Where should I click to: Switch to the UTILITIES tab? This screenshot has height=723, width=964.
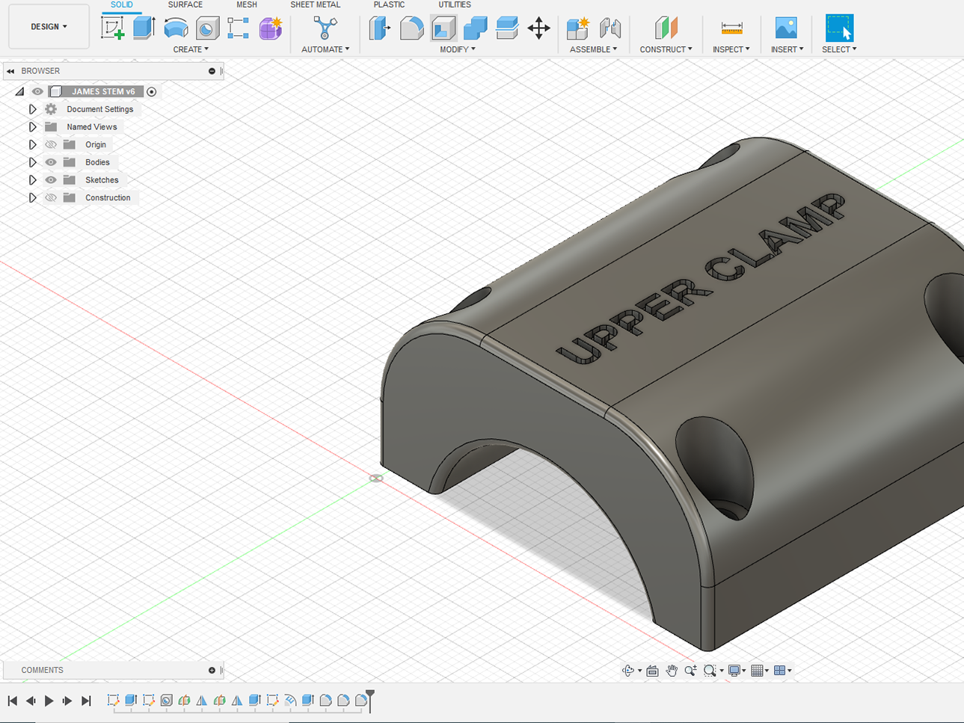pos(454,4)
